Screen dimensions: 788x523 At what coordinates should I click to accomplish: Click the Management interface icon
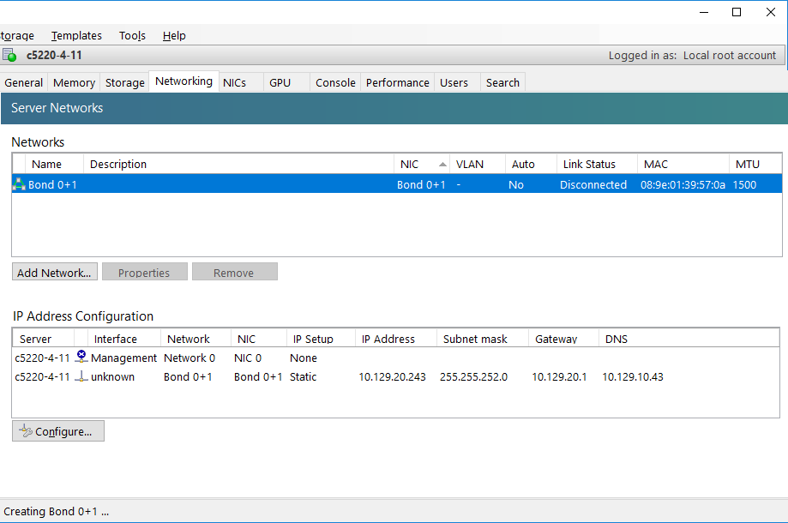[x=81, y=358]
